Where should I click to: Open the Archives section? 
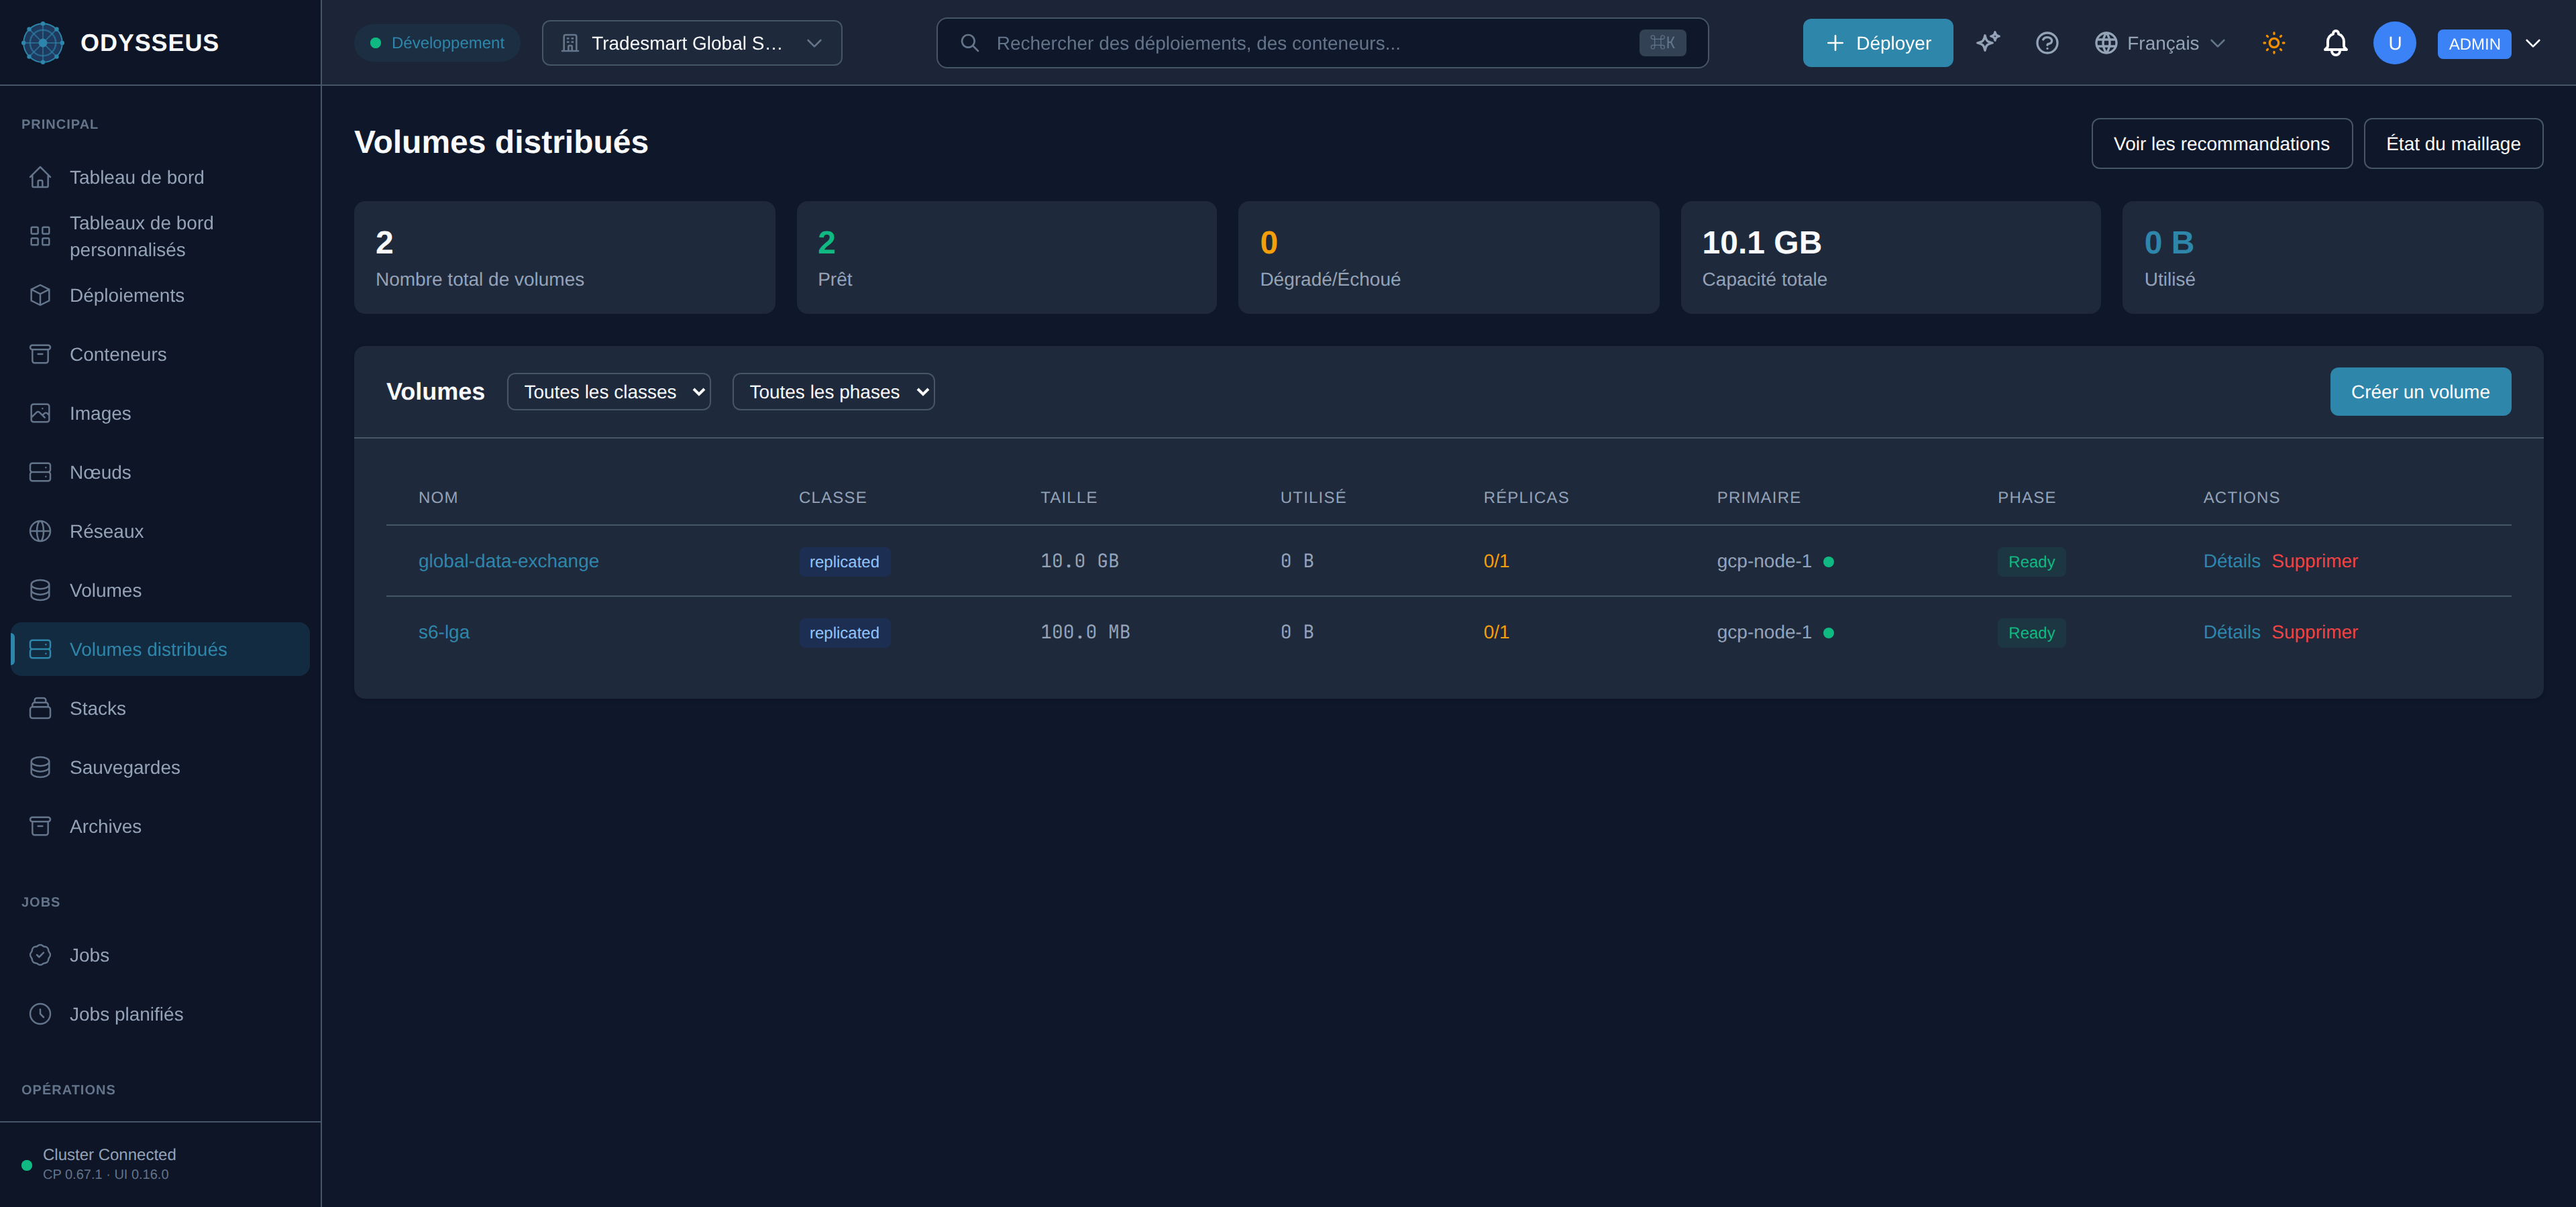click(x=160, y=825)
